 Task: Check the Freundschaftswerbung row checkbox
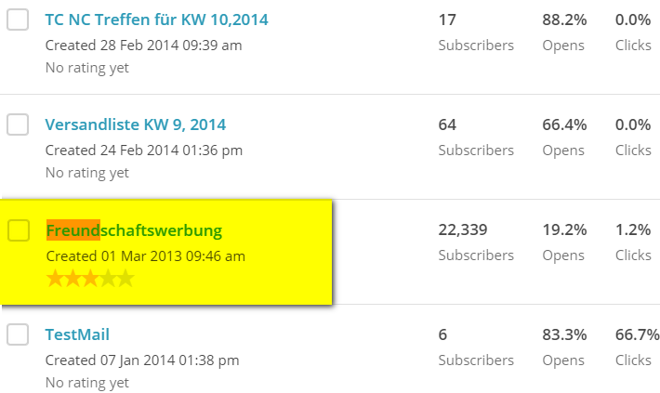pyautogui.click(x=18, y=229)
